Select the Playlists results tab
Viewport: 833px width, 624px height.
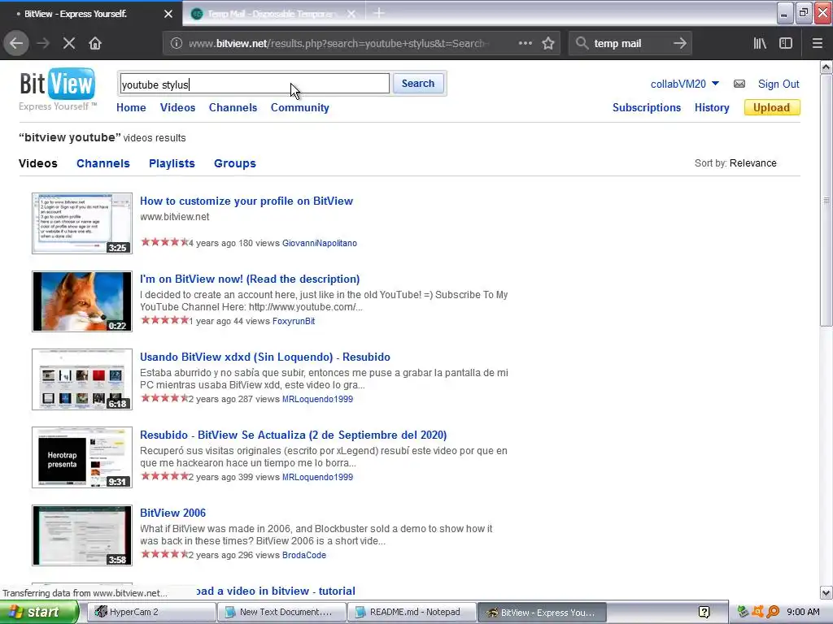coord(172,163)
